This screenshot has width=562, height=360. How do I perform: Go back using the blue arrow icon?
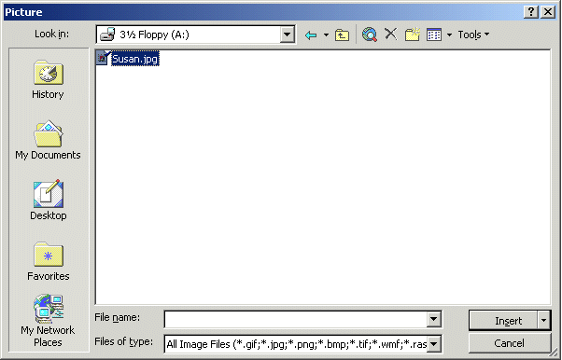311,35
